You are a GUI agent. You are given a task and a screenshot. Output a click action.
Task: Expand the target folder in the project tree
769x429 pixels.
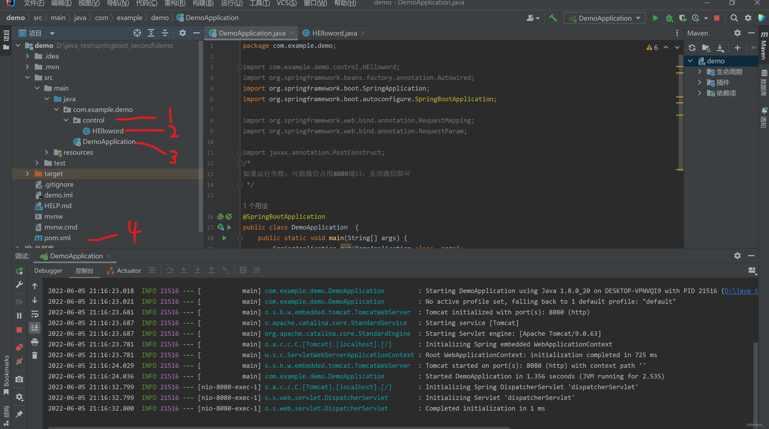click(x=27, y=174)
